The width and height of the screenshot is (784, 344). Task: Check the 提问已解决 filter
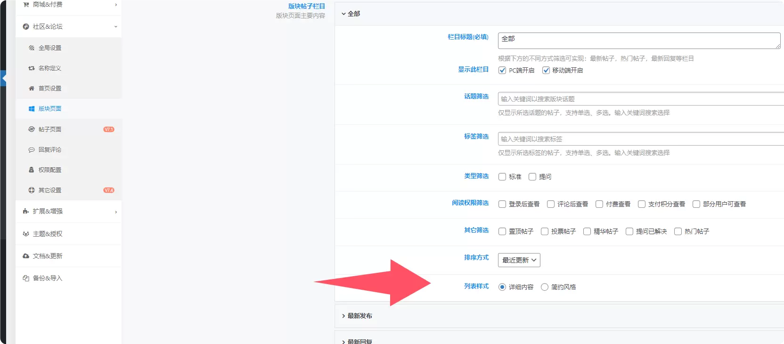(x=629, y=231)
